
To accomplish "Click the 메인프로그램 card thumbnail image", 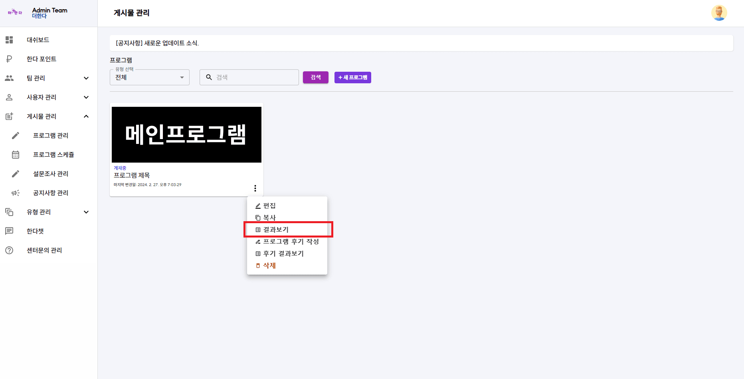I will click(x=186, y=135).
